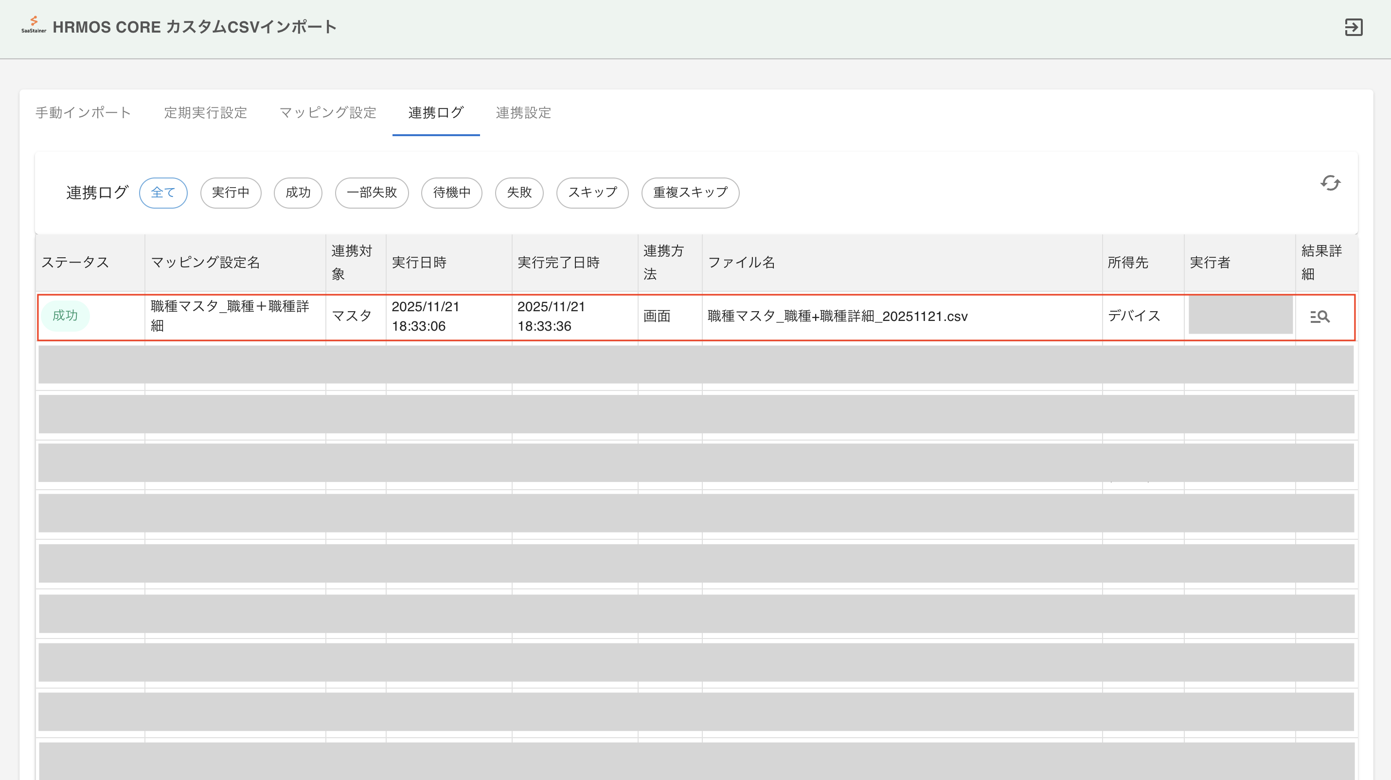
Task: Click the 実行日時 column header
Action: pyautogui.click(x=418, y=262)
